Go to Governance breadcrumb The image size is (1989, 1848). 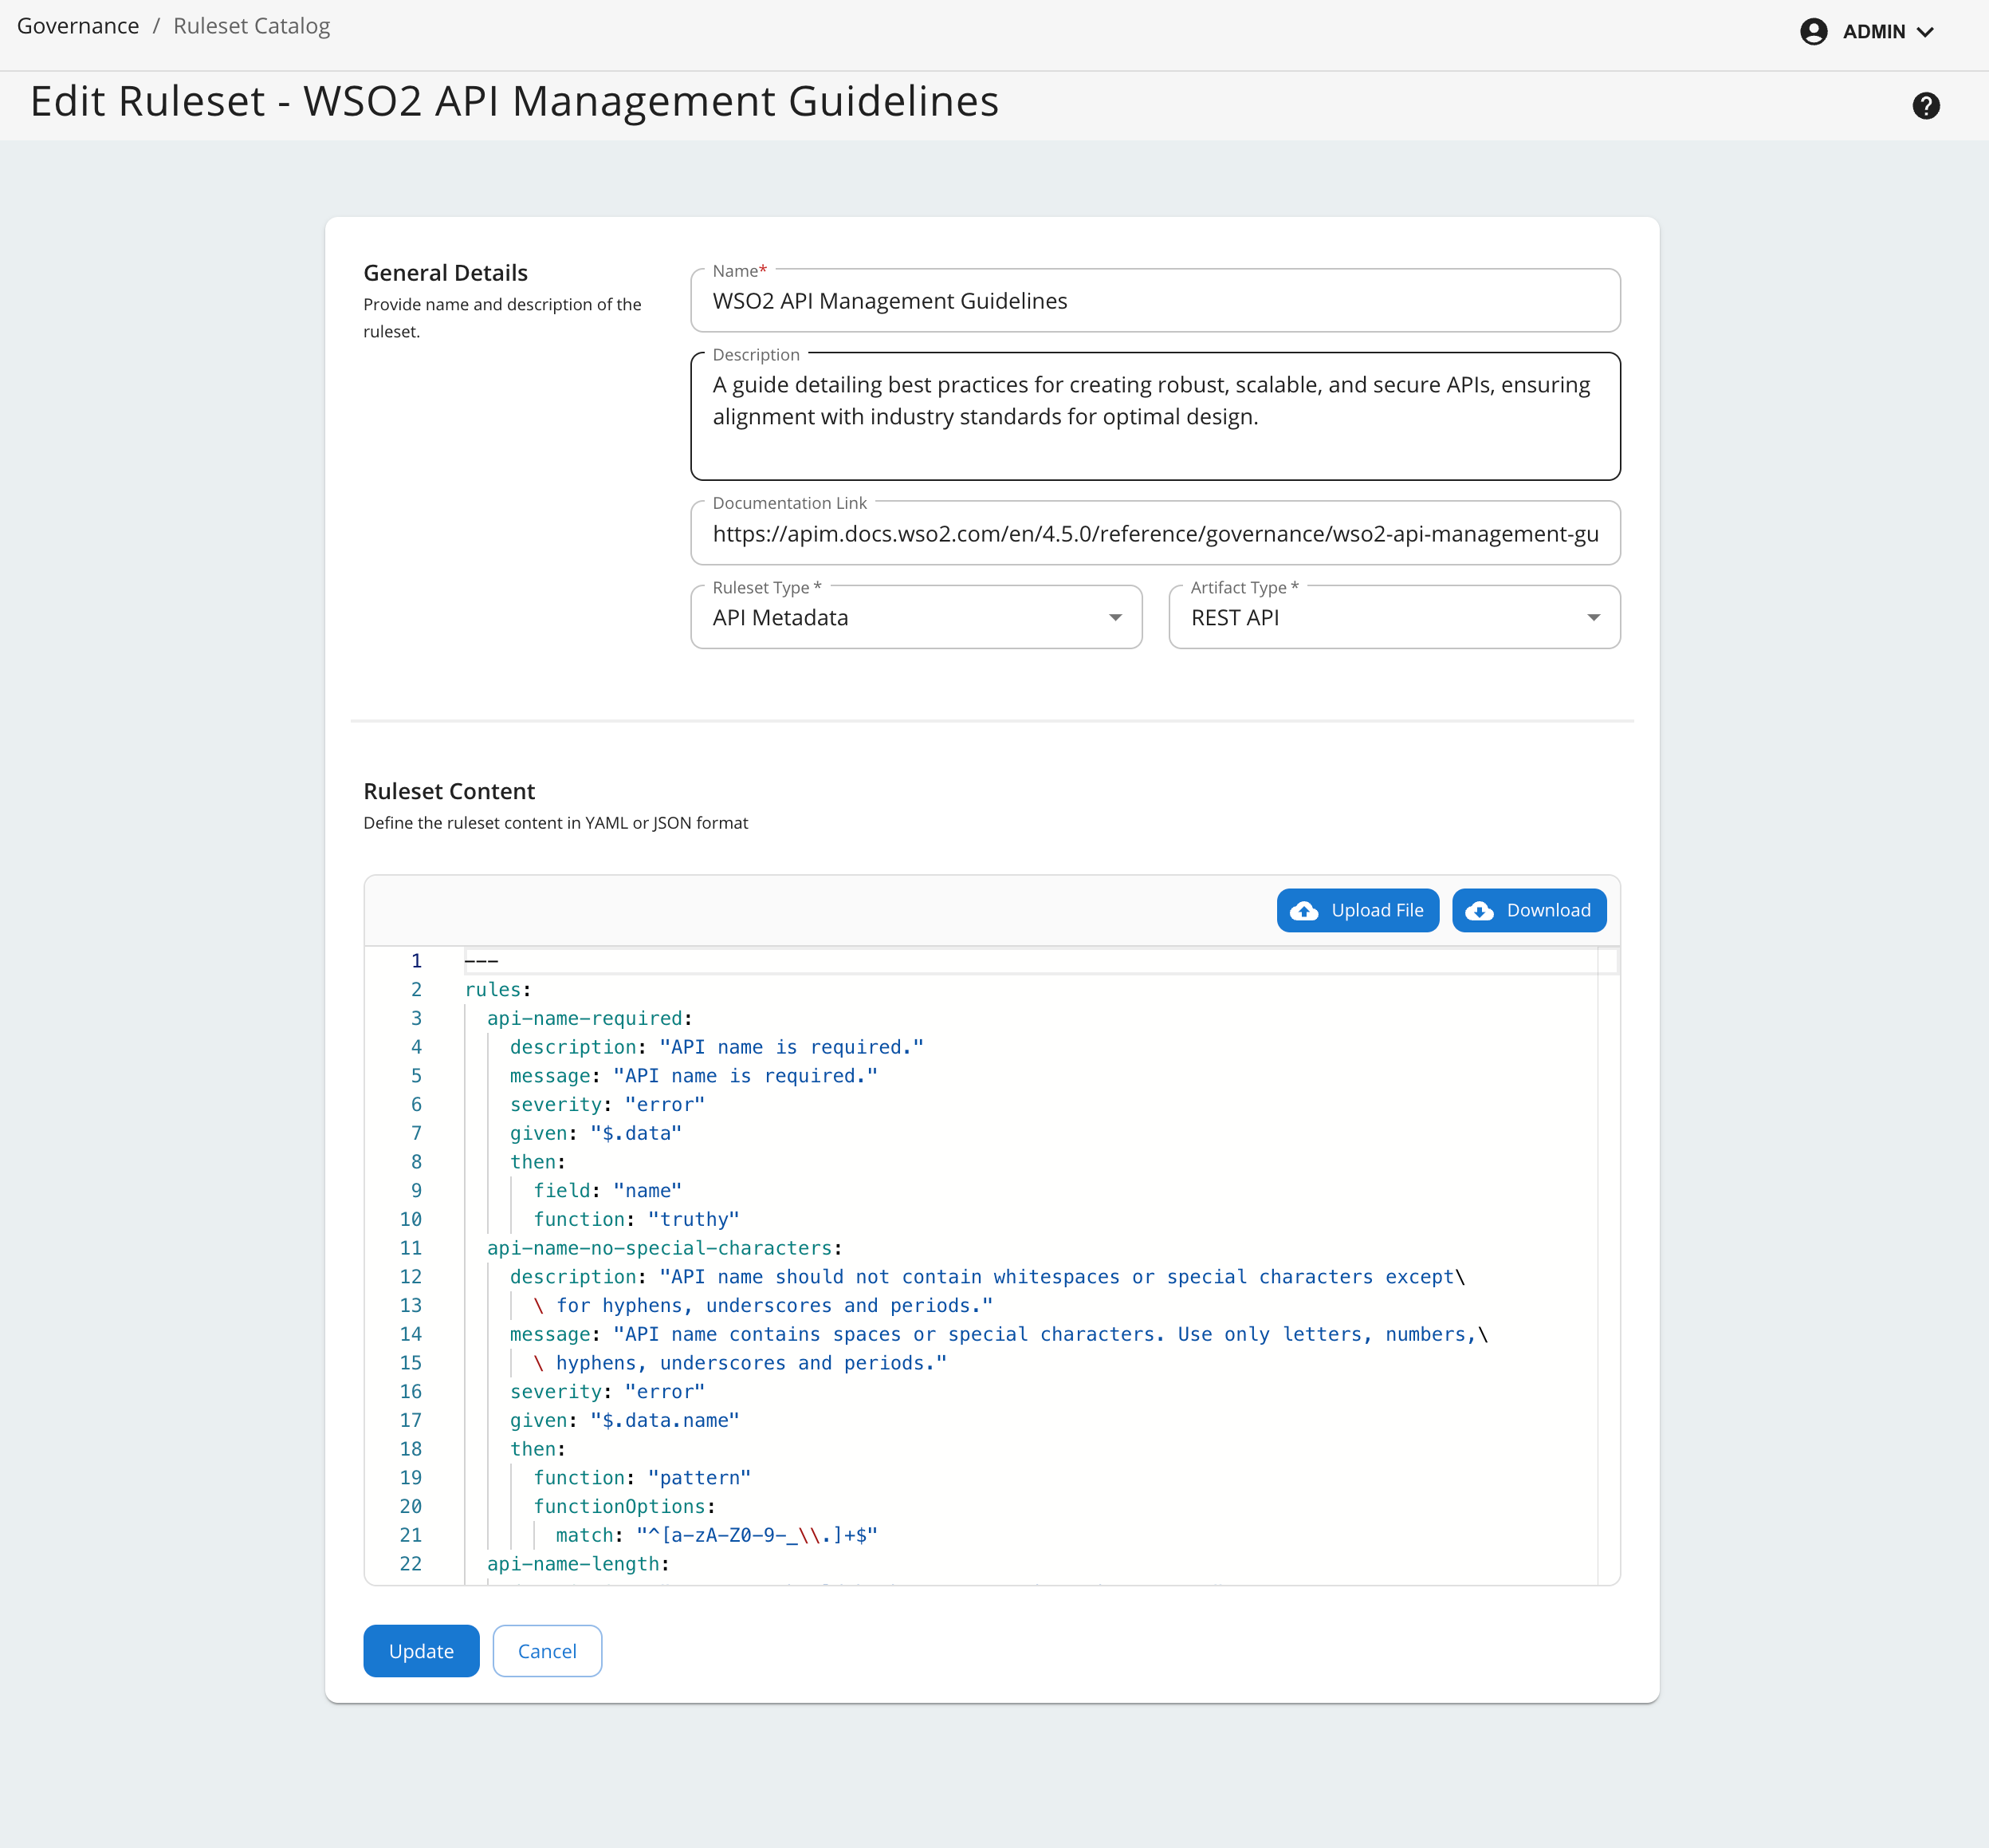(x=78, y=26)
